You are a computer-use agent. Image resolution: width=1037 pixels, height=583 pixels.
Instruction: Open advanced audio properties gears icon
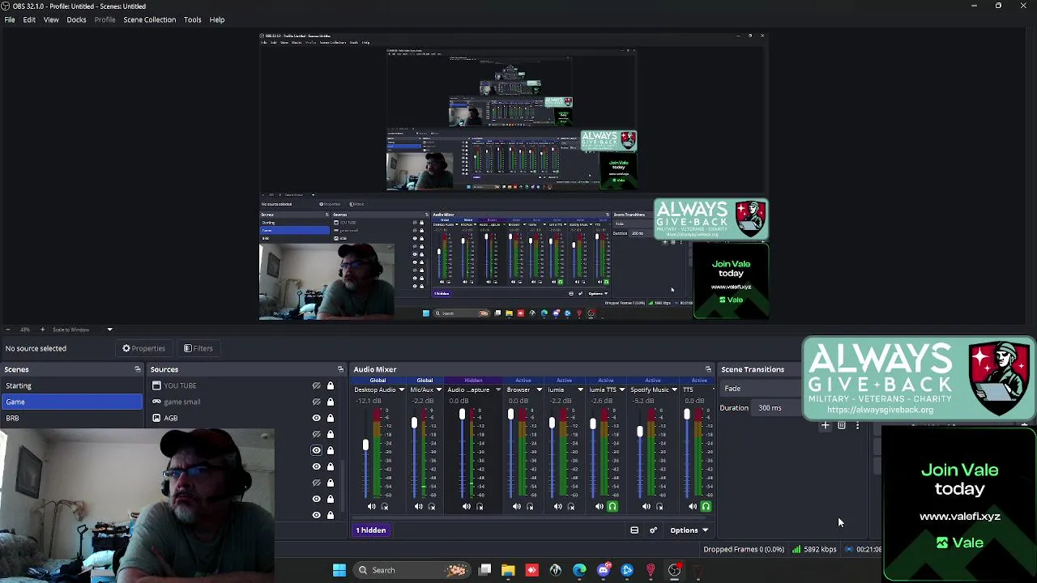point(653,530)
